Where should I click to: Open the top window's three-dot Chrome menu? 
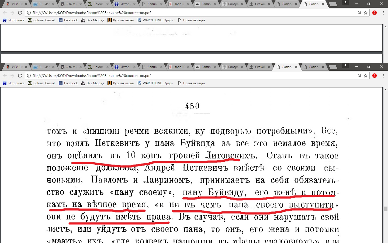pyautogui.click(x=383, y=13)
